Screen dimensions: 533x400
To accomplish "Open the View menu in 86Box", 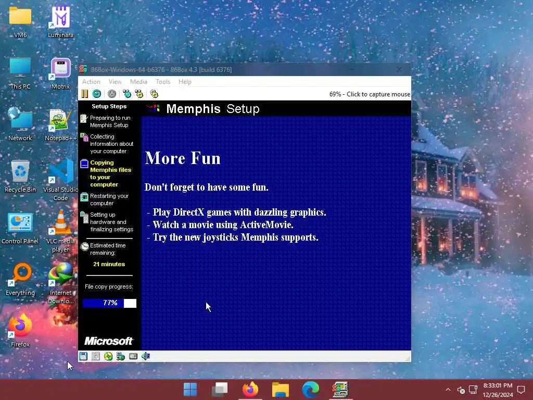I will coord(115,82).
